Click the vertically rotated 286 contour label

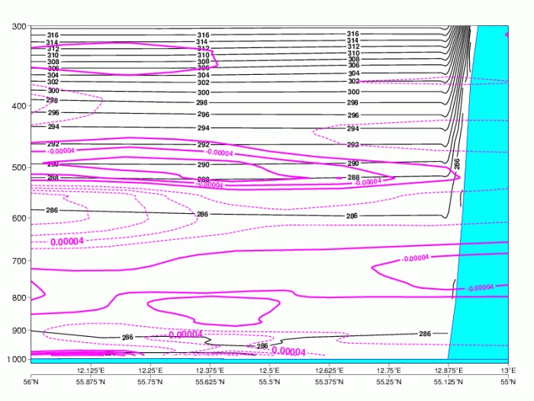point(457,163)
